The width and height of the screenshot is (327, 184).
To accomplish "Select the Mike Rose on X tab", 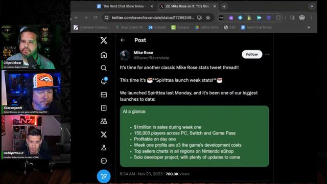I will click(x=188, y=6).
